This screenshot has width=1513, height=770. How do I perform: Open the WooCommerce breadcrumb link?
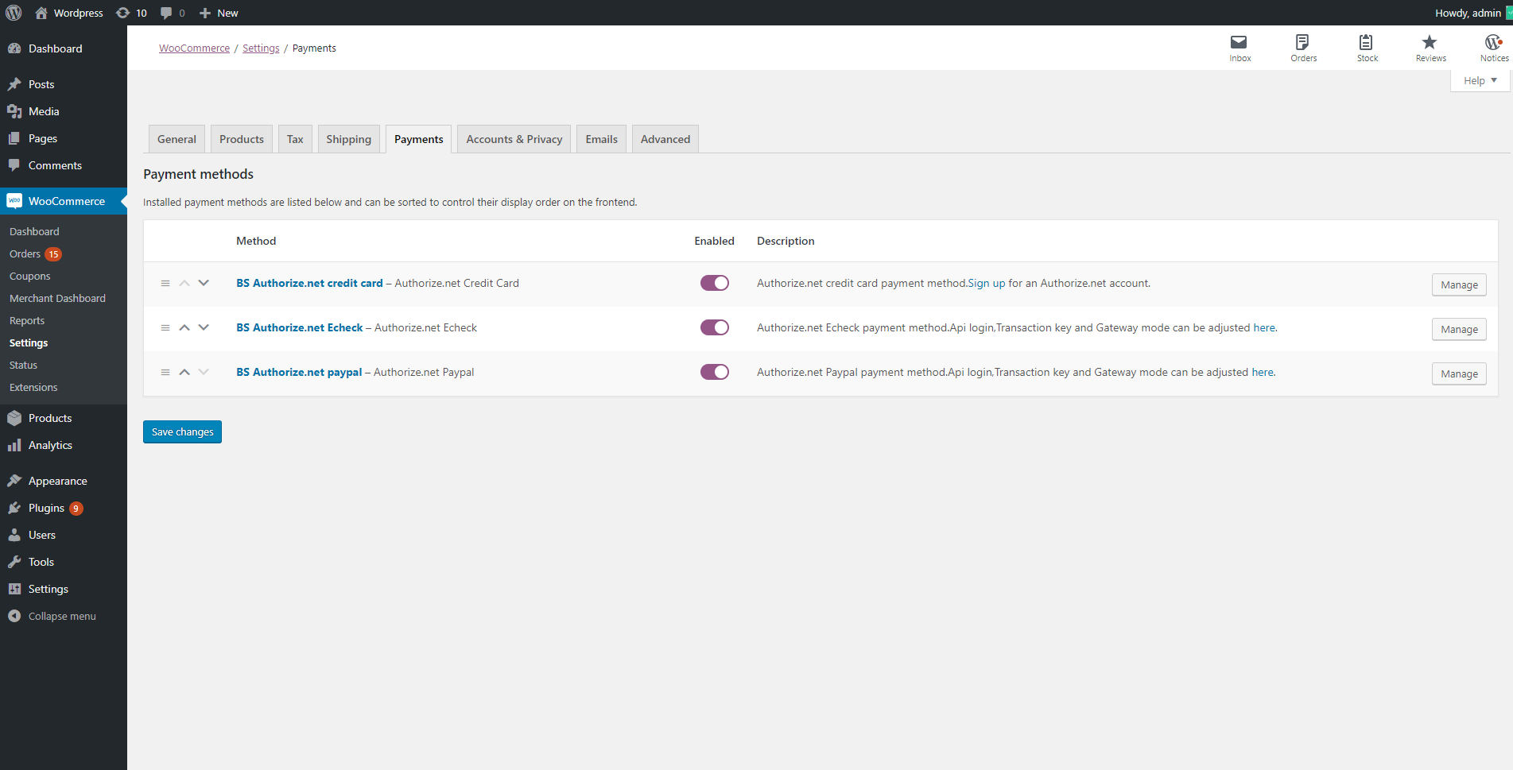[x=194, y=48]
